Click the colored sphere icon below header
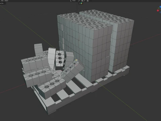This screenshot has height=121, width=161. tap(82, 3)
